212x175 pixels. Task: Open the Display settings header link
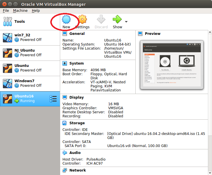[77, 97]
